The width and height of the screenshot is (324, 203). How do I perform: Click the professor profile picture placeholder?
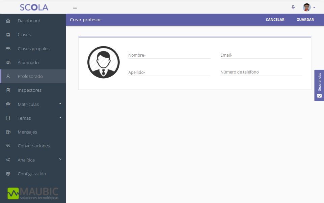point(103,62)
